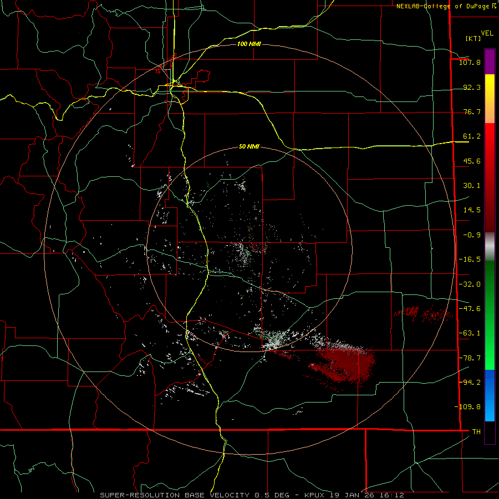
Task: Click the -47.6 legend value
Action: point(470,309)
